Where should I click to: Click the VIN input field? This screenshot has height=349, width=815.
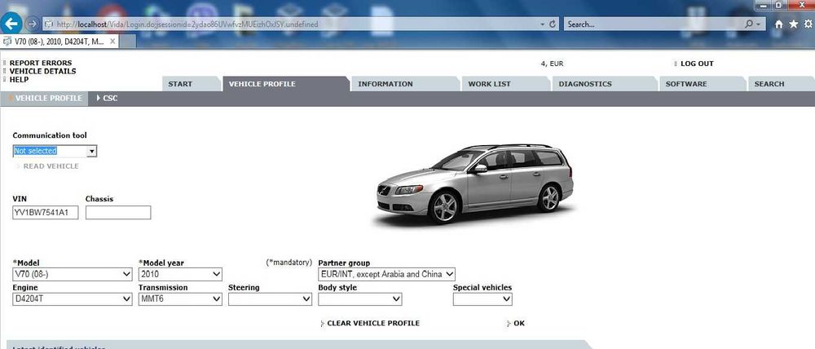pyautogui.click(x=45, y=213)
